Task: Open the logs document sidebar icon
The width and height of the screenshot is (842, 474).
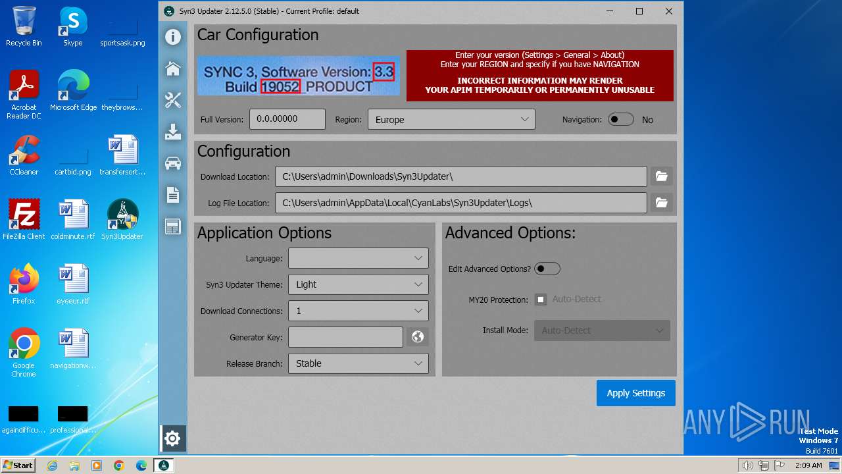Action: (173, 195)
